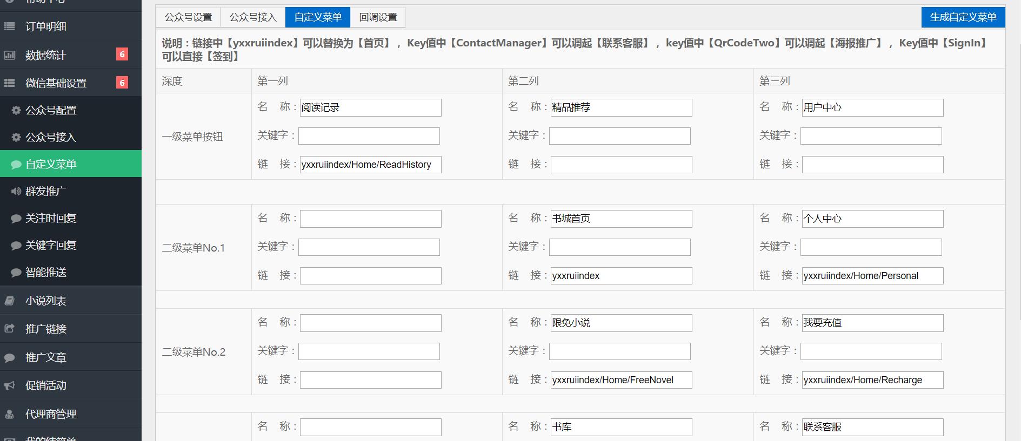
Task: Collapse the 微信基础设置 sidebar section
Action: (x=71, y=83)
